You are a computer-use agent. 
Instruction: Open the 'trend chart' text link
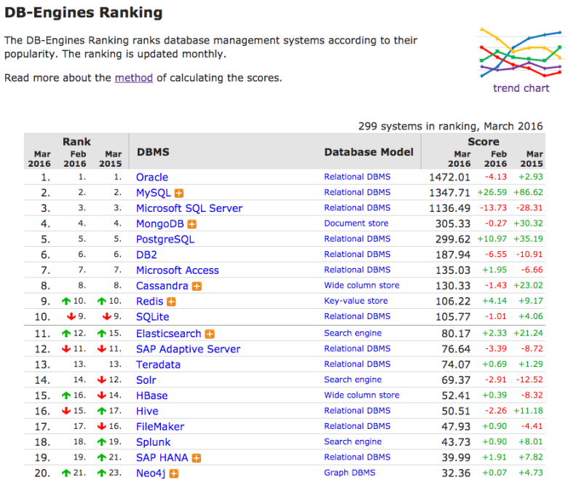pos(521,88)
